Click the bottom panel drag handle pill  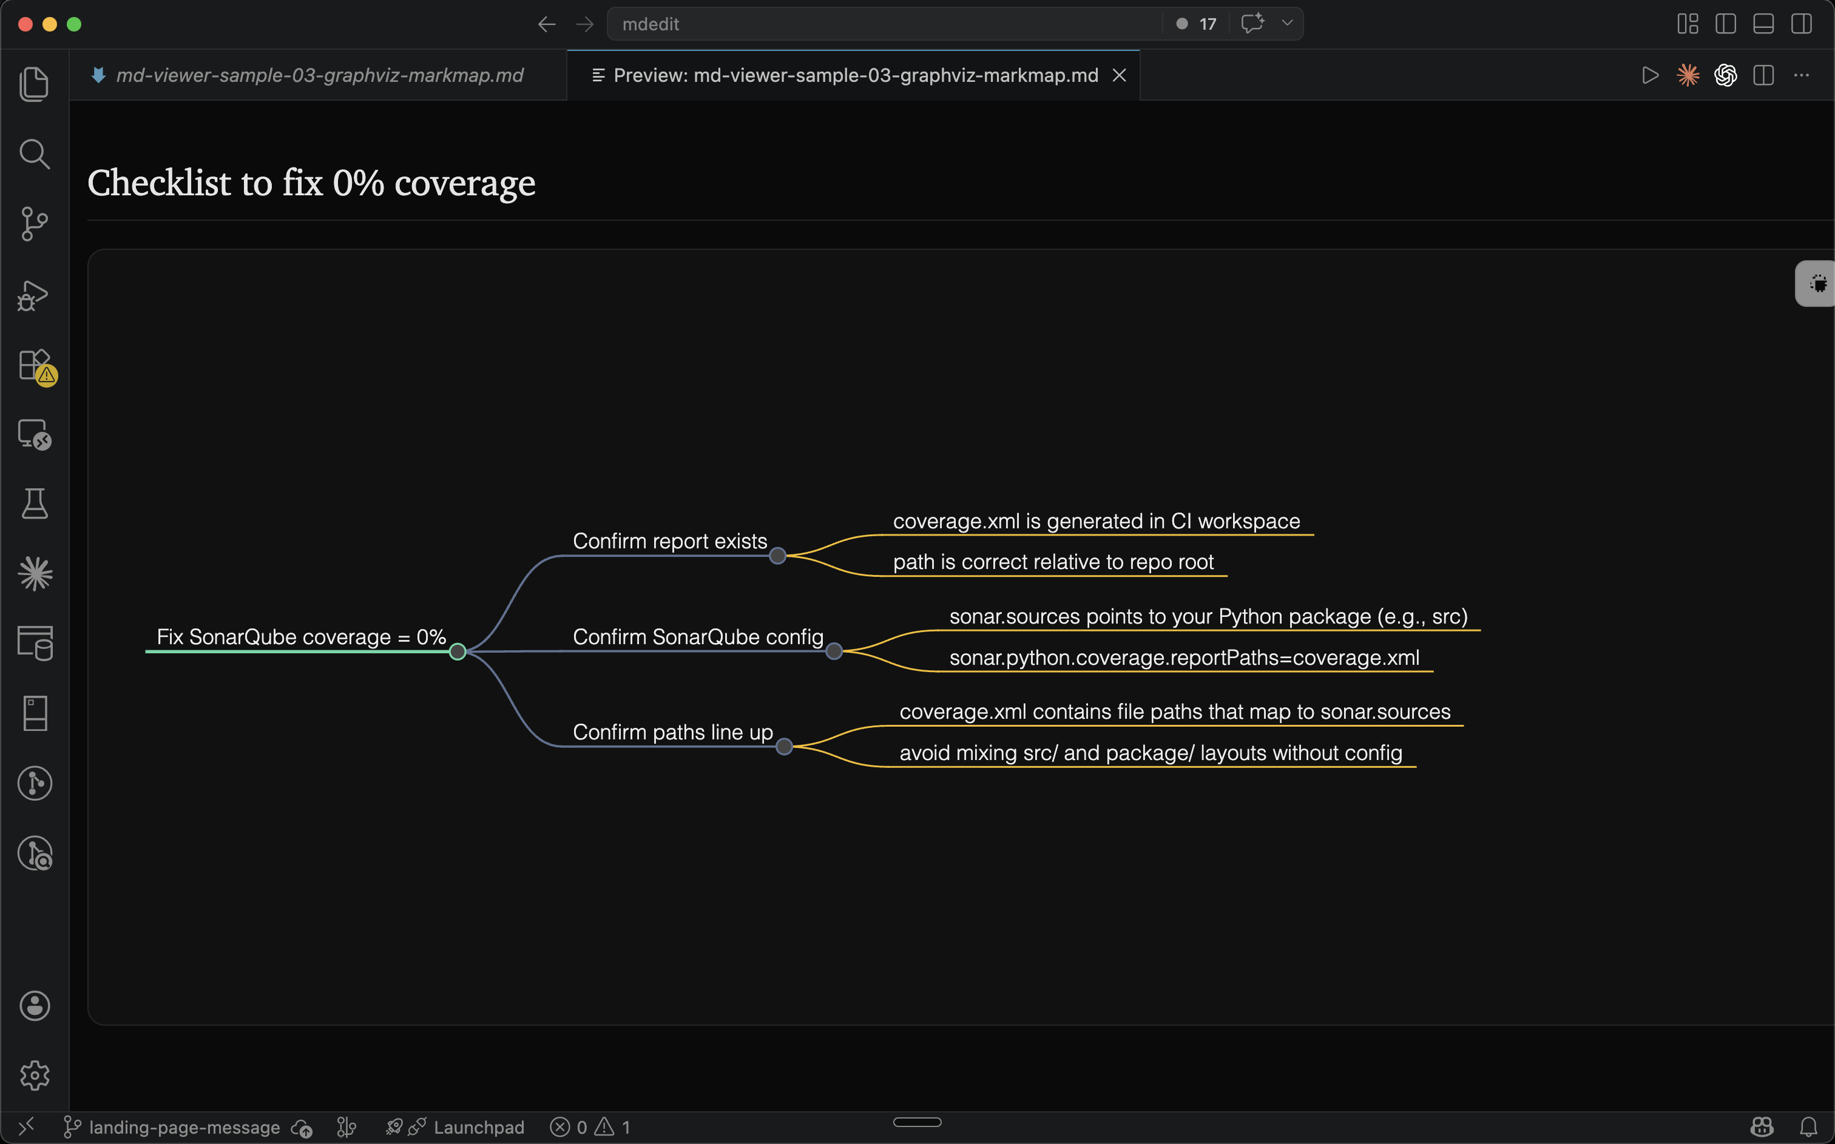click(x=917, y=1122)
